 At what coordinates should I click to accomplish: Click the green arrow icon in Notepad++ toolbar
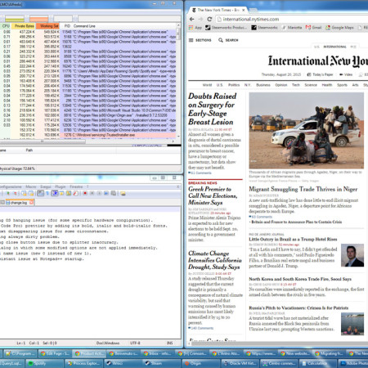(8, 193)
